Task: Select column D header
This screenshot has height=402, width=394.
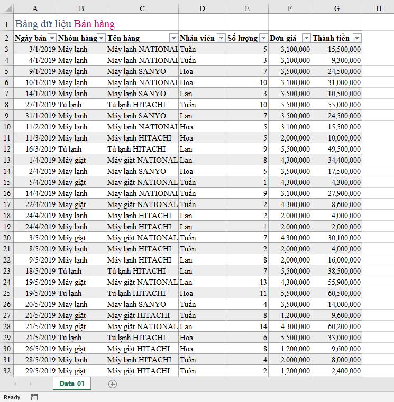Action: (202, 9)
